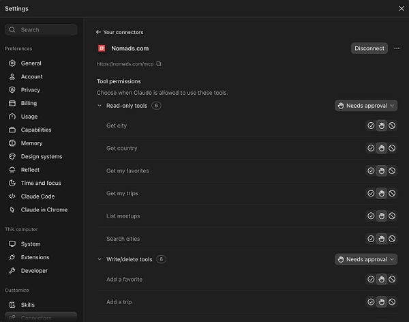Open Memory settings

click(41, 143)
